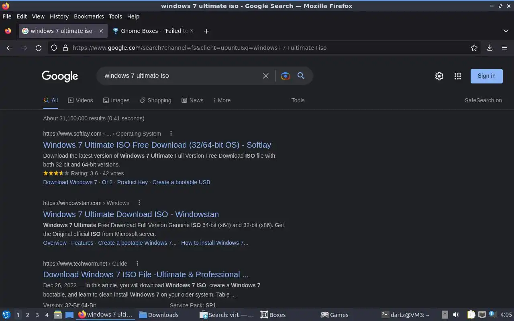
Task: Click the Google search input field
Action: (x=181, y=76)
